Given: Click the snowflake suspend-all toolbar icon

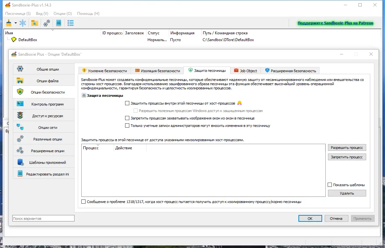Looking at the screenshot, I should [x=23, y=23].
